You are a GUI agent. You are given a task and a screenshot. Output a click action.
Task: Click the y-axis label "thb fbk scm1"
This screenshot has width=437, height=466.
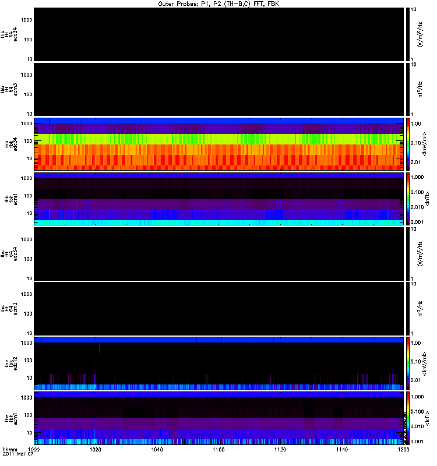11,199
